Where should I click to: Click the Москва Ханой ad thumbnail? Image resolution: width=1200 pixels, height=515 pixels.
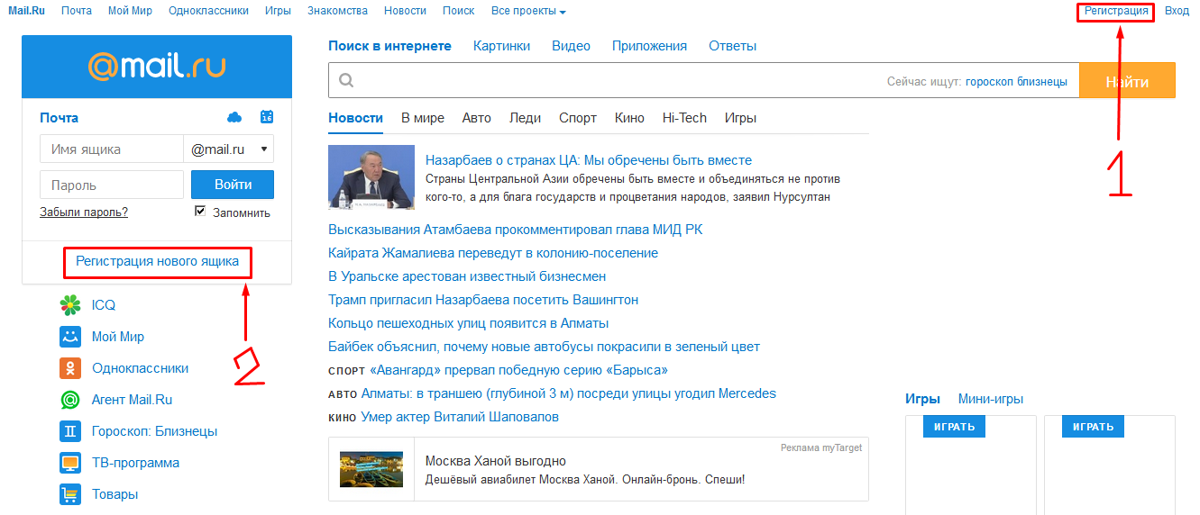[371, 469]
